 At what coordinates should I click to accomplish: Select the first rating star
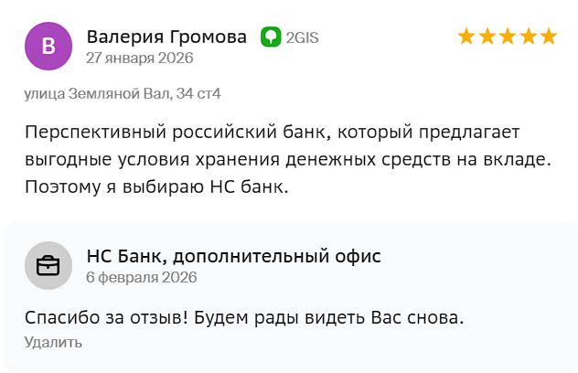(x=466, y=37)
